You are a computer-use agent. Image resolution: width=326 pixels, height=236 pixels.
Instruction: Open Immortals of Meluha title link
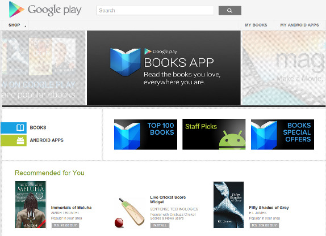pos(71,207)
